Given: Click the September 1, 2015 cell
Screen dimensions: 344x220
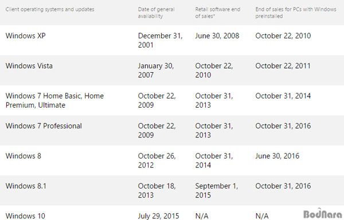Looking at the screenshot, I should click(217, 190).
